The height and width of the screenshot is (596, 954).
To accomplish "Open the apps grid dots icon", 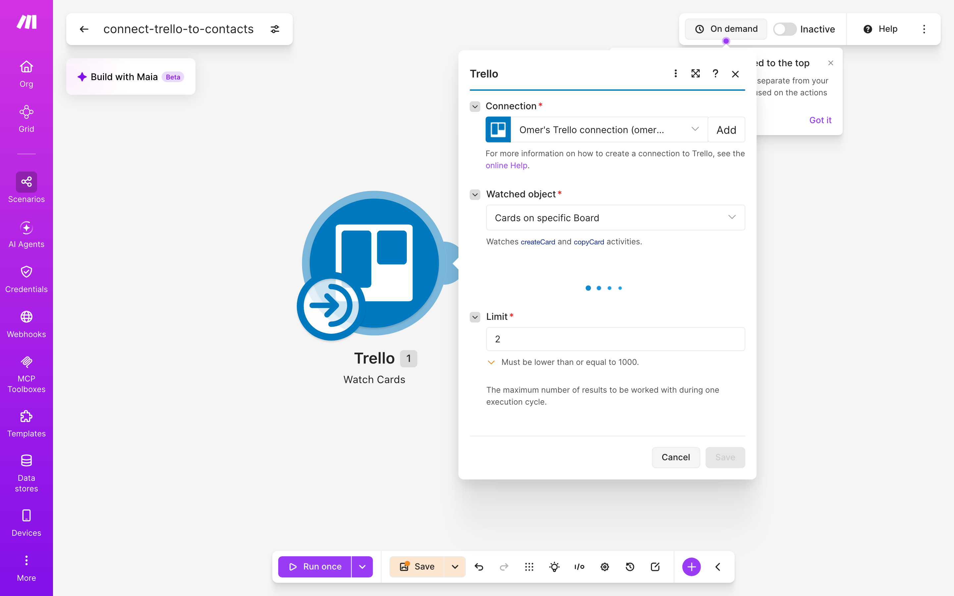I will click(x=529, y=567).
